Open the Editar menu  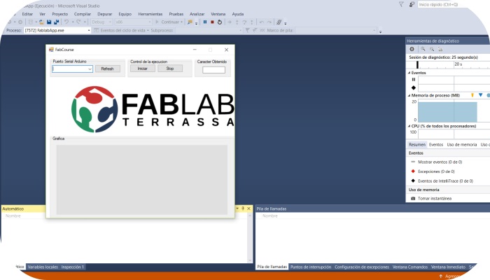pos(27,14)
